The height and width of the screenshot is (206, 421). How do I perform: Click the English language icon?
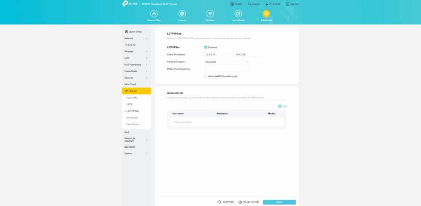tap(232, 4)
